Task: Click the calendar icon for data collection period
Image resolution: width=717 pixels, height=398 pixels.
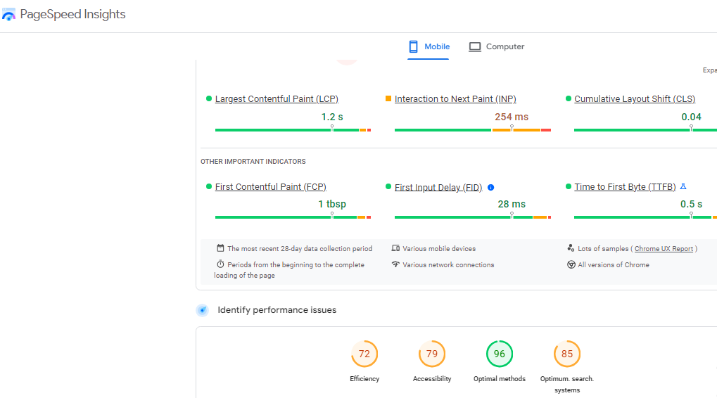Action: (x=220, y=248)
